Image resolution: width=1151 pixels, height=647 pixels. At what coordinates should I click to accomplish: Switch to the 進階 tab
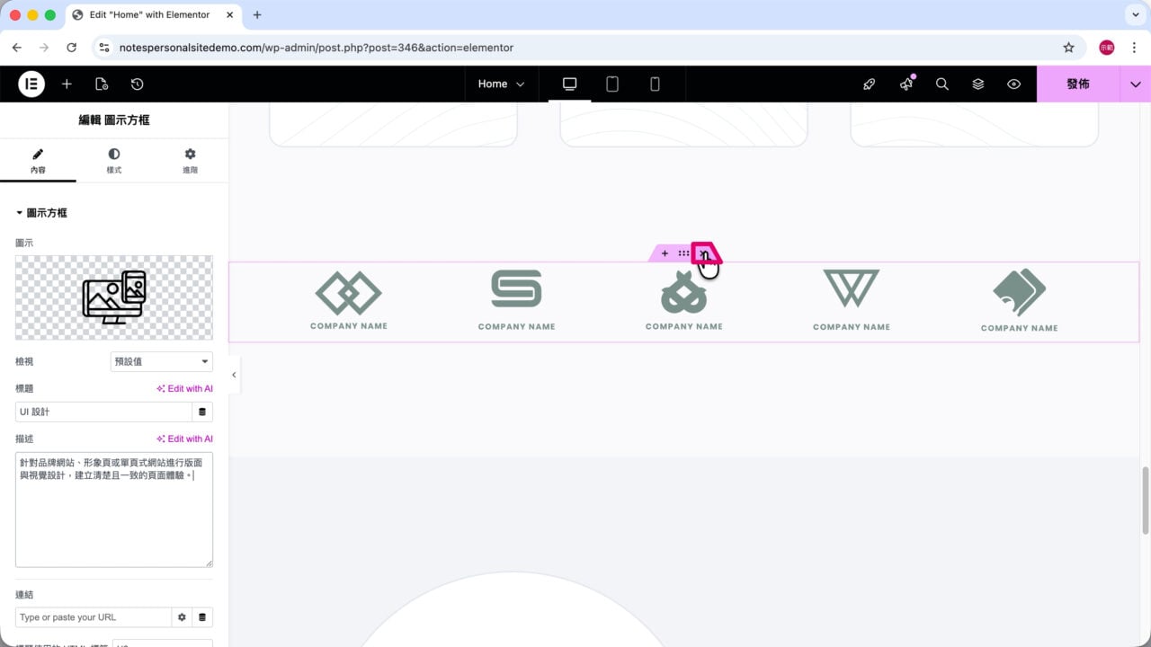point(190,161)
